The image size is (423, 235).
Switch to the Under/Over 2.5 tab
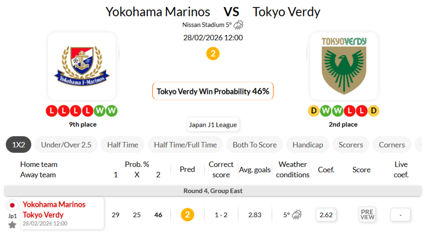tap(66, 145)
